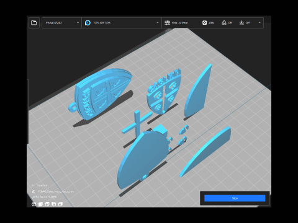Collapse the Object list chevron
Image resolution: width=298 pixels, height=223 pixels.
coord(33,185)
